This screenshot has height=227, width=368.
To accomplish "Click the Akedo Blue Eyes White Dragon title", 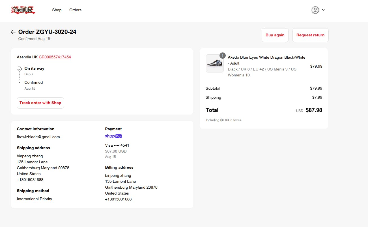I will pos(266,60).
